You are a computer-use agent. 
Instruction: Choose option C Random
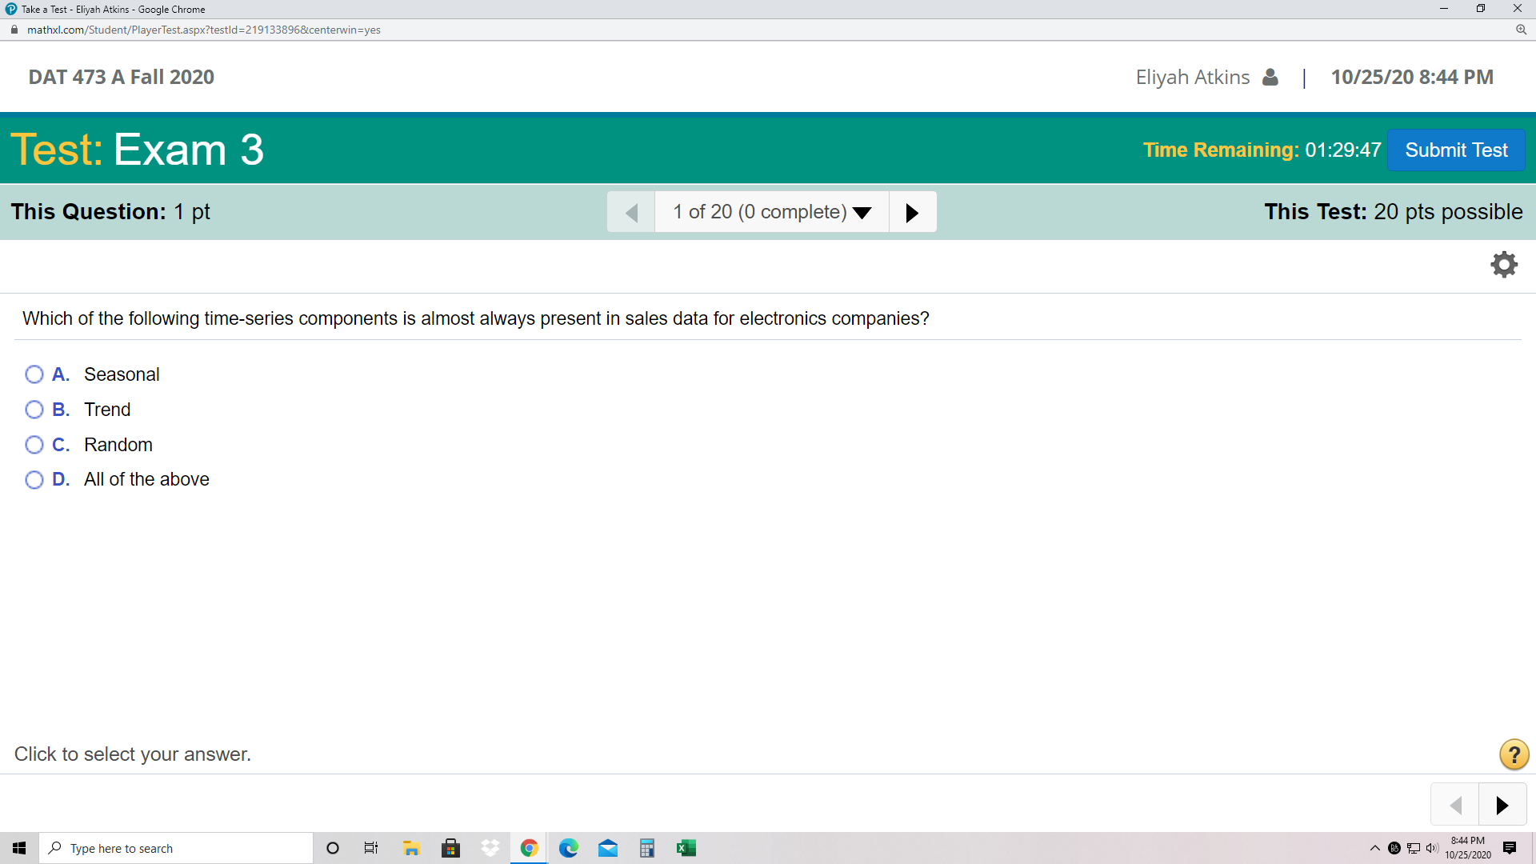click(34, 445)
